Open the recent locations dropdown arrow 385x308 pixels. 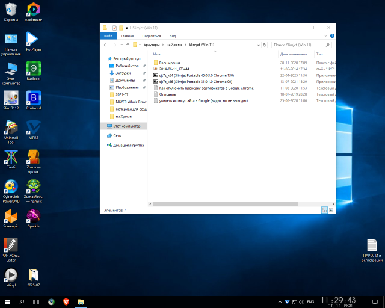click(122, 45)
